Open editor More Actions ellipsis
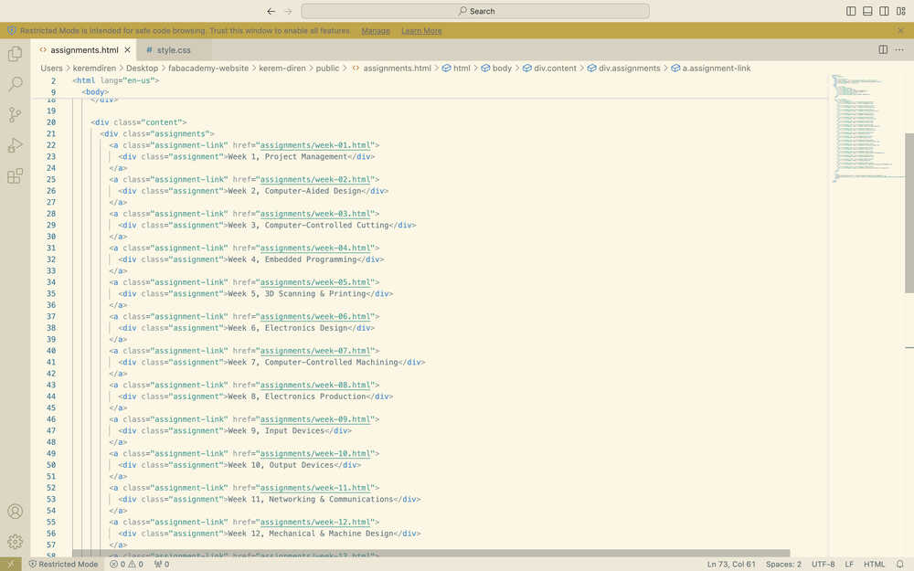This screenshot has width=914, height=571. pos(899,50)
